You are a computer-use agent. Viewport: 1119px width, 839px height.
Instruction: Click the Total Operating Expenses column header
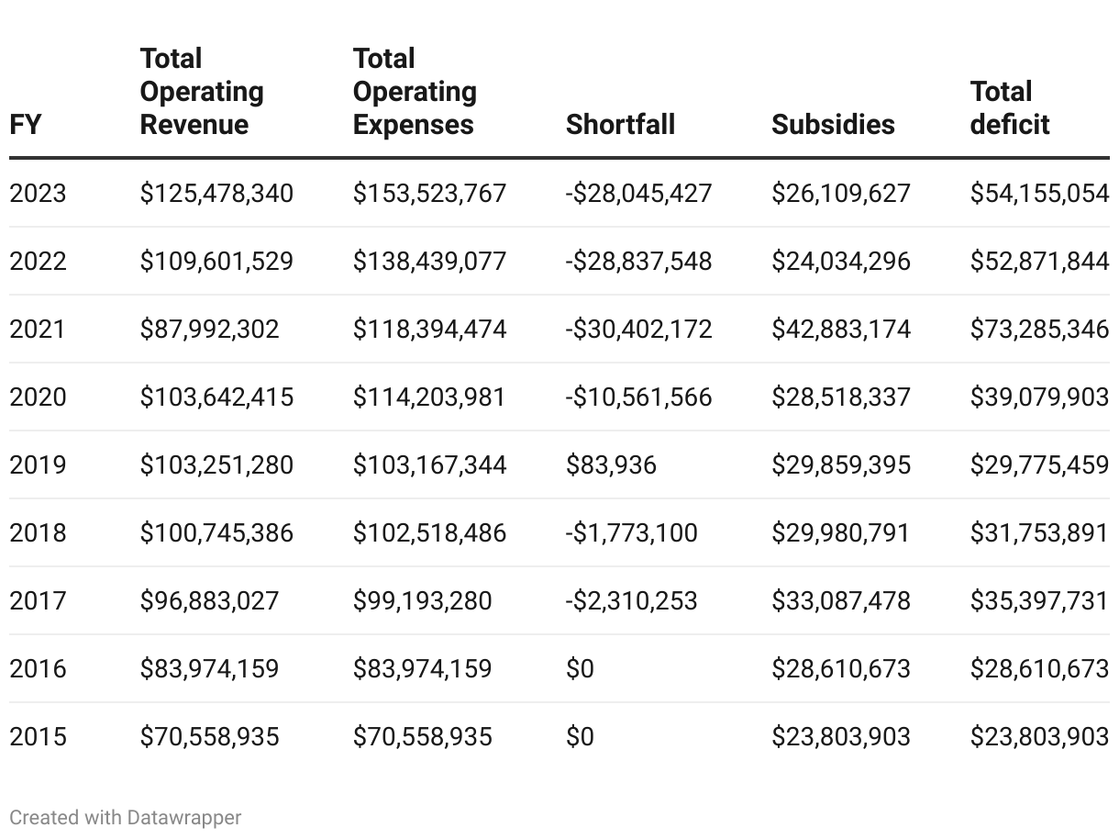coord(415,92)
